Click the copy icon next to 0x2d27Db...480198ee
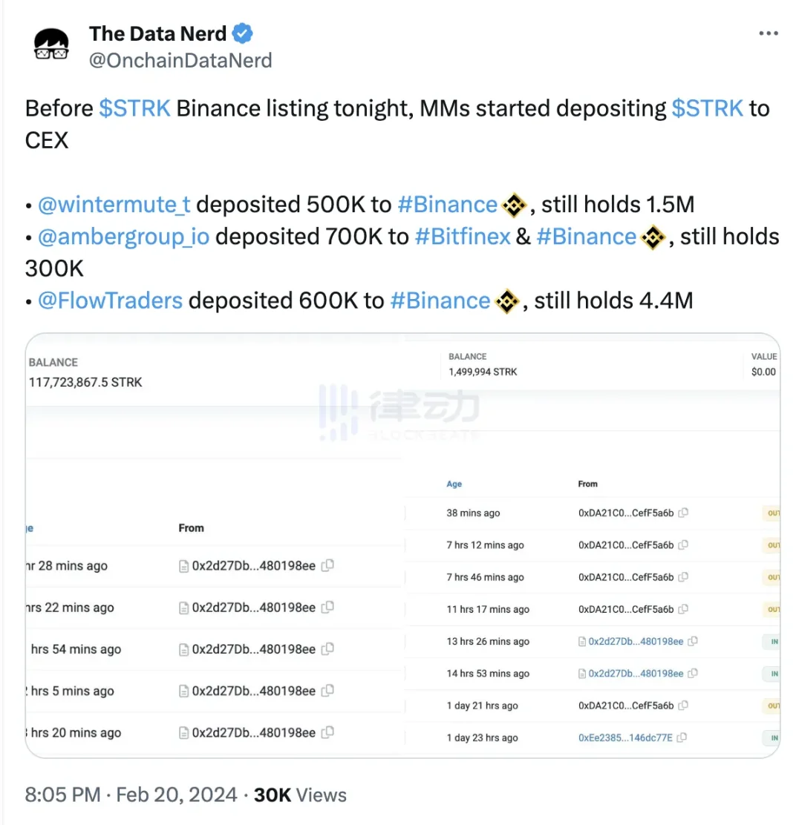This screenshot has width=799, height=825. [x=329, y=565]
